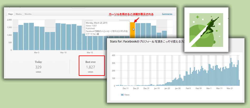Click the 'Jan 10' axis label
Screen dimensions: 250x108
point(157,88)
